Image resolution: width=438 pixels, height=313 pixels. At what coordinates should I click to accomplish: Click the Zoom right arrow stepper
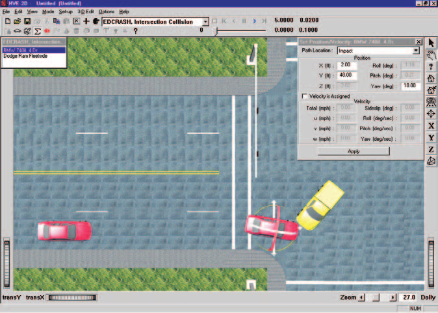tap(393, 297)
